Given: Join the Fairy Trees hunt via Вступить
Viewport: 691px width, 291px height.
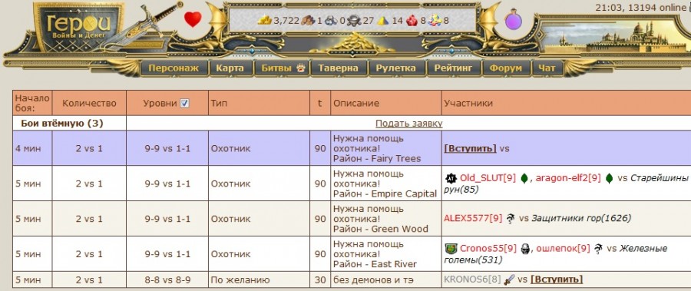Looking at the screenshot, I should pos(470,149).
